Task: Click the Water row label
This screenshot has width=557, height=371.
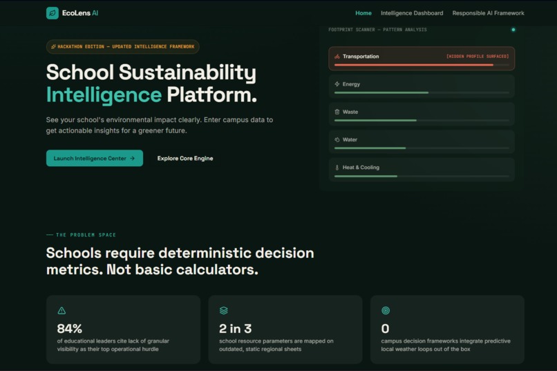Action: [x=350, y=139]
